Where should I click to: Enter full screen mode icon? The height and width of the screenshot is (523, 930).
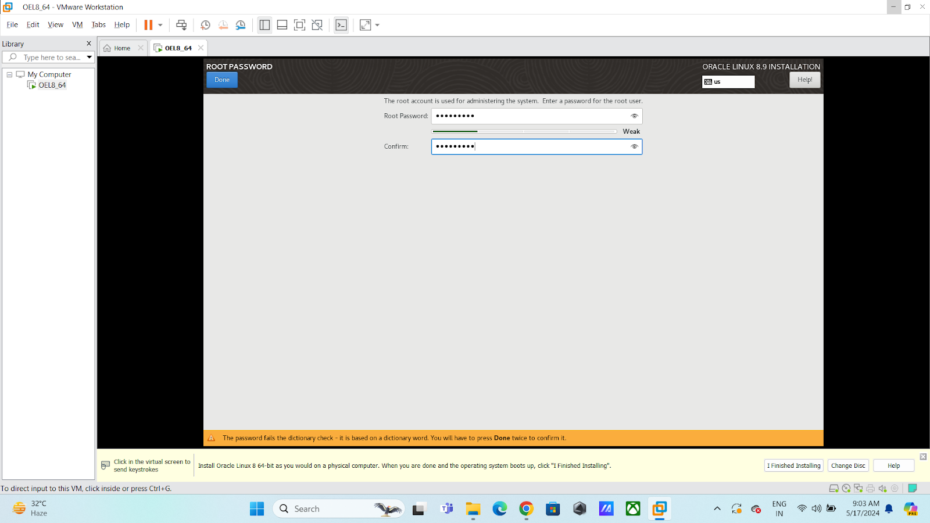299,25
